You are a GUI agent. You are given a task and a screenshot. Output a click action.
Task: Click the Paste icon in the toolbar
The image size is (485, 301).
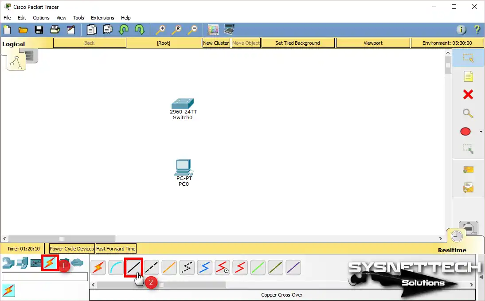pos(107,30)
